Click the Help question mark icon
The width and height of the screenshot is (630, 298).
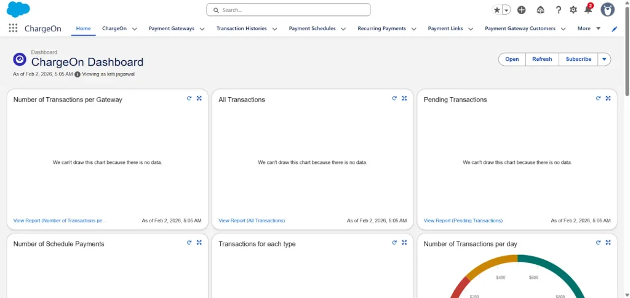click(558, 10)
